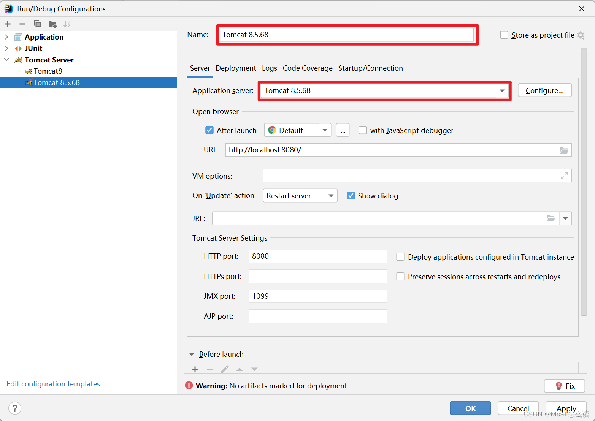Click the Fix button
The width and height of the screenshot is (595, 421).
(565, 386)
